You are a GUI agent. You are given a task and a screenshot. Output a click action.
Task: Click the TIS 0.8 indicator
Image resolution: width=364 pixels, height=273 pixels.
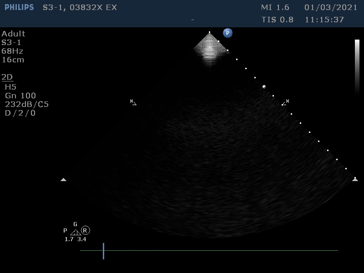coord(277,20)
